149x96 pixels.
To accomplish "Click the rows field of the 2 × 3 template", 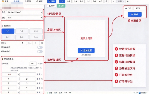I will click(9, 83).
